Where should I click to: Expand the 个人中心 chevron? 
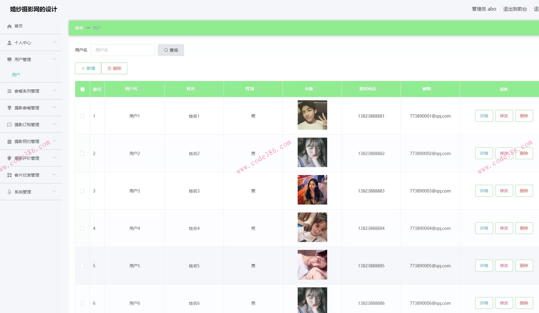[54, 42]
